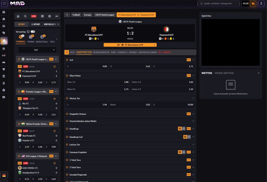This screenshot has width=267, height=182.
Task: Collapse the Wetten betslip panel
Action: (259, 73)
